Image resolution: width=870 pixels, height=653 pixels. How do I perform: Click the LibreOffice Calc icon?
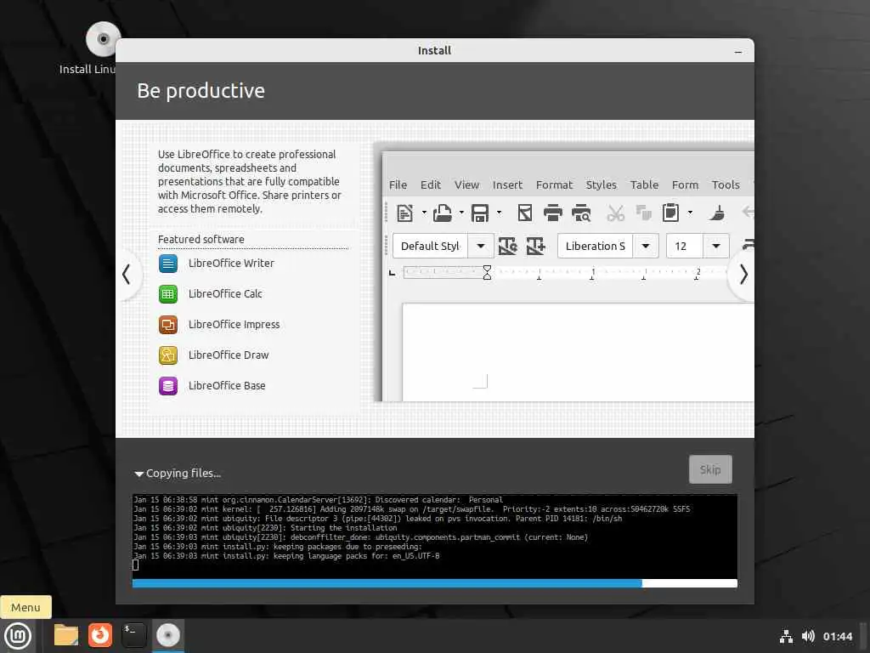coord(168,293)
